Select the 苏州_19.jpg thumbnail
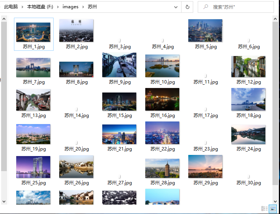The height and width of the screenshot is (214, 280). 33,134
